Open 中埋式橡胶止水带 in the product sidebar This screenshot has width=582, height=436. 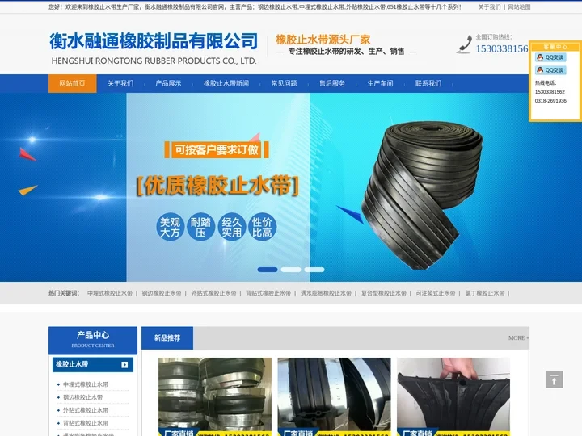[86, 384]
